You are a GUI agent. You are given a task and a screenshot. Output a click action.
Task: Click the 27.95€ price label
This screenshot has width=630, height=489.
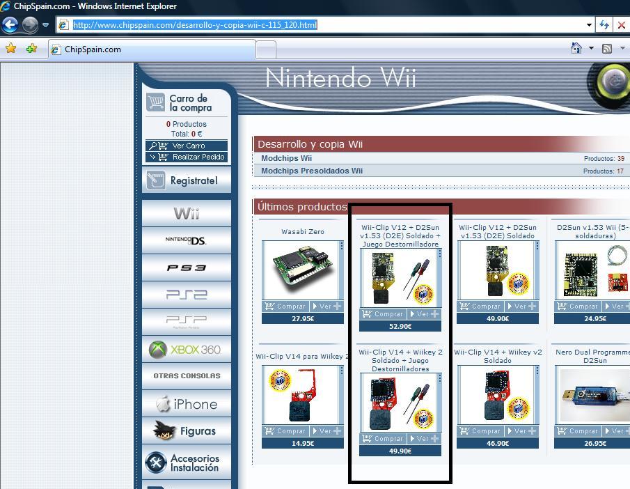coord(303,318)
